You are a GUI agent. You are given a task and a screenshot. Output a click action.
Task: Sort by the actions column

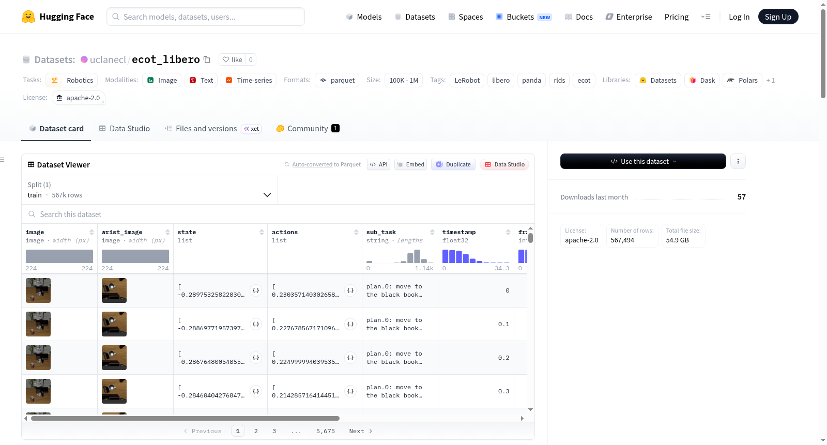point(356,232)
